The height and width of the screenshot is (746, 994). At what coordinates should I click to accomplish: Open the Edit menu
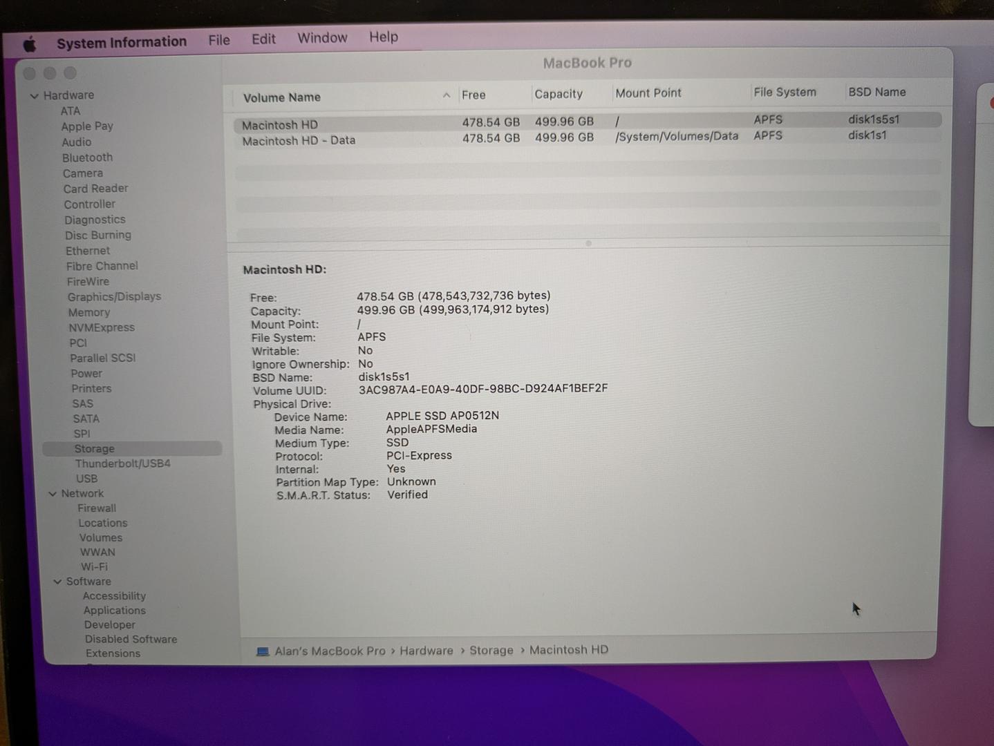[263, 39]
